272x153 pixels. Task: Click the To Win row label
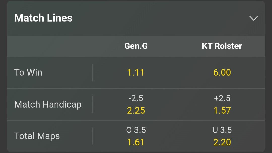coord(28,73)
